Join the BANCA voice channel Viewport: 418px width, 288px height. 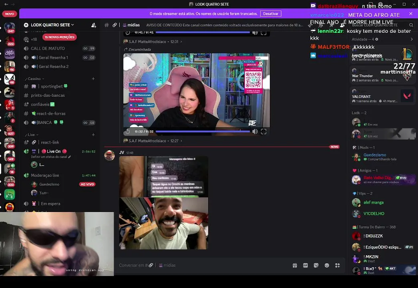[x=59, y=122]
